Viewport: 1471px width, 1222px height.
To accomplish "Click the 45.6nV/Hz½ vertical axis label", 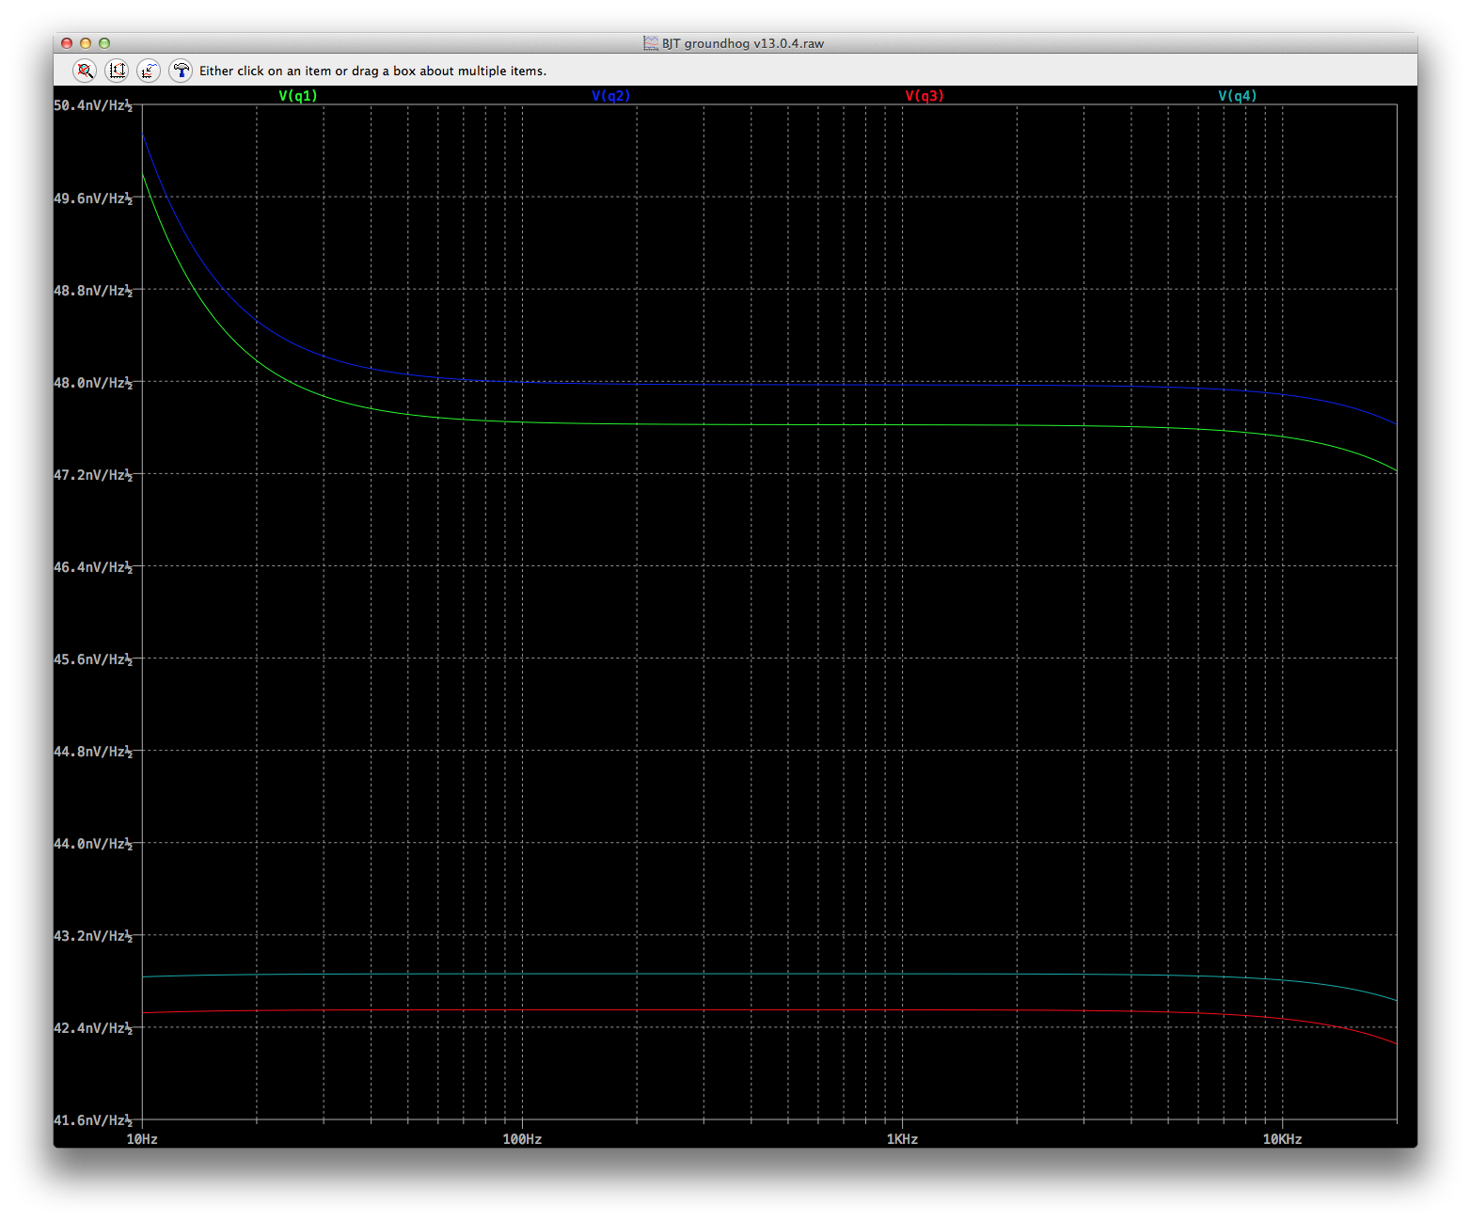I will coord(93,659).
